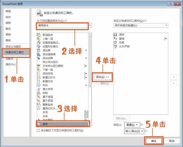183x147 pixels.
Task: Click the 设置背景格式 icon
Action: point(39,43)
